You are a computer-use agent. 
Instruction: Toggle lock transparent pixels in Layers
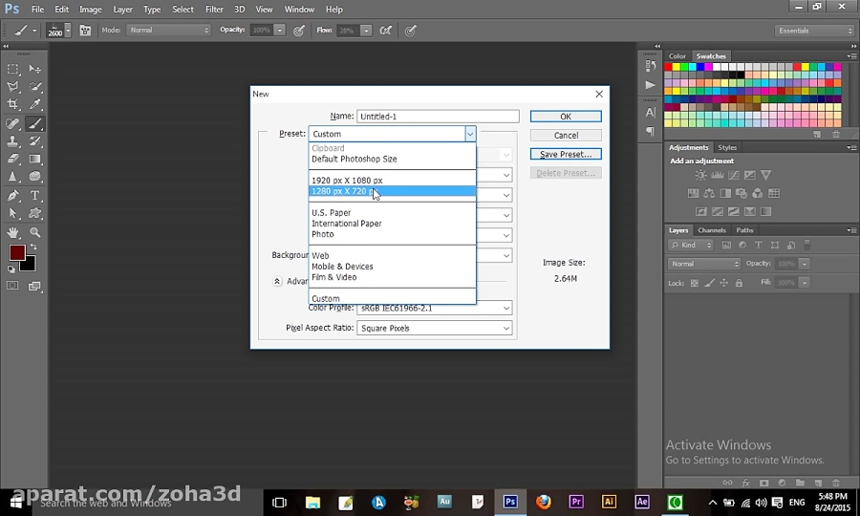695,283
